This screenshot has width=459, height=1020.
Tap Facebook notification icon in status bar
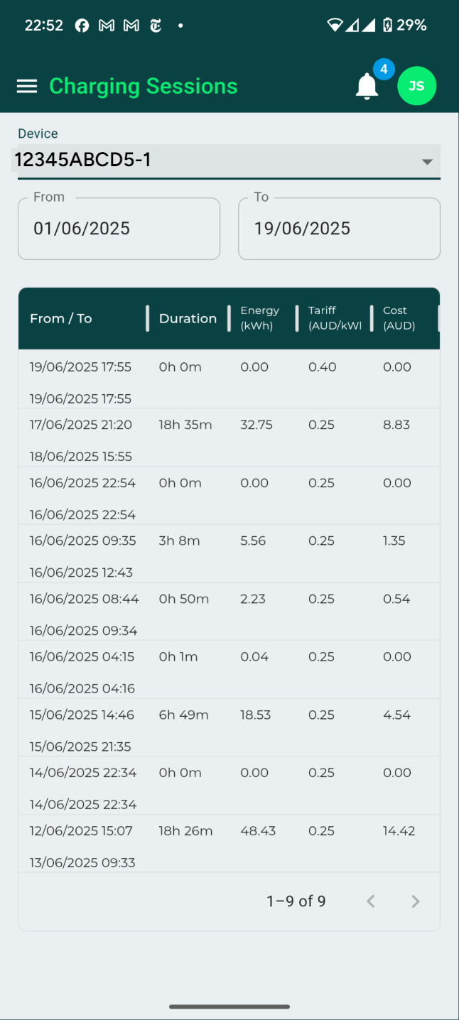pos(82,26)
